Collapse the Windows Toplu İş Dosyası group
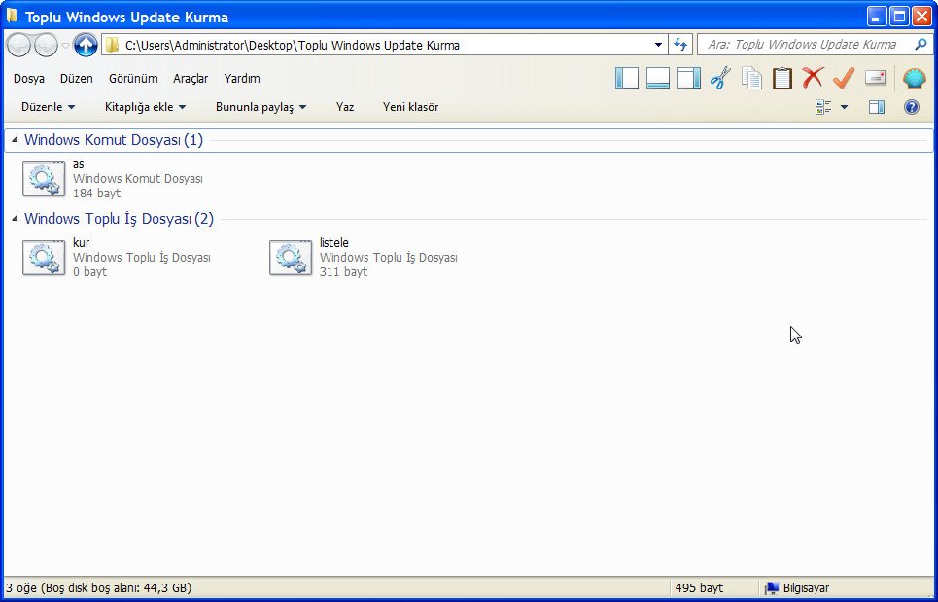Viewport: 938px width, 602px height. pos(15,219)
